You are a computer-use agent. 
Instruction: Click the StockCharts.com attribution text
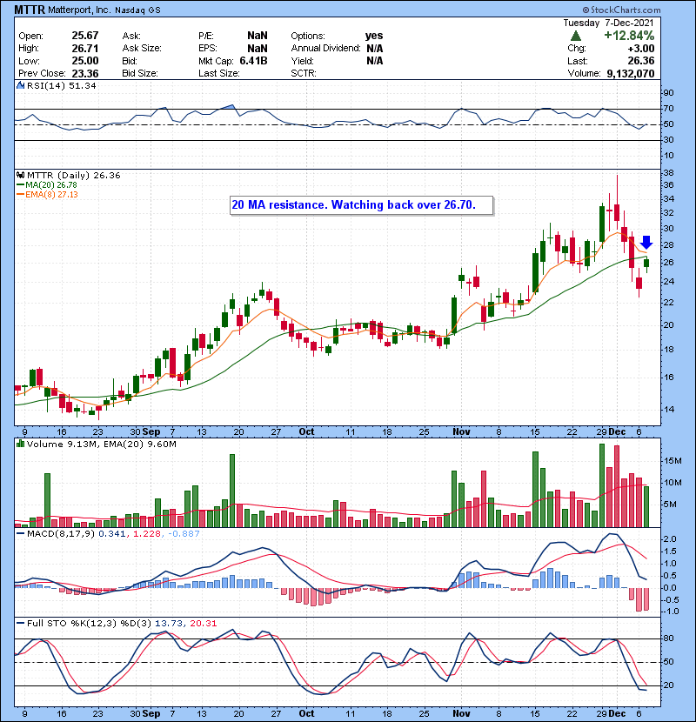[x=621, y=10]
